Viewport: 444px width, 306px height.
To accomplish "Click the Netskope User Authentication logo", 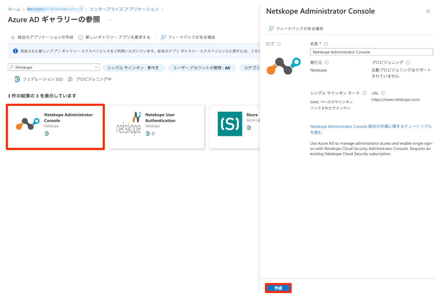I will (128, 124).
